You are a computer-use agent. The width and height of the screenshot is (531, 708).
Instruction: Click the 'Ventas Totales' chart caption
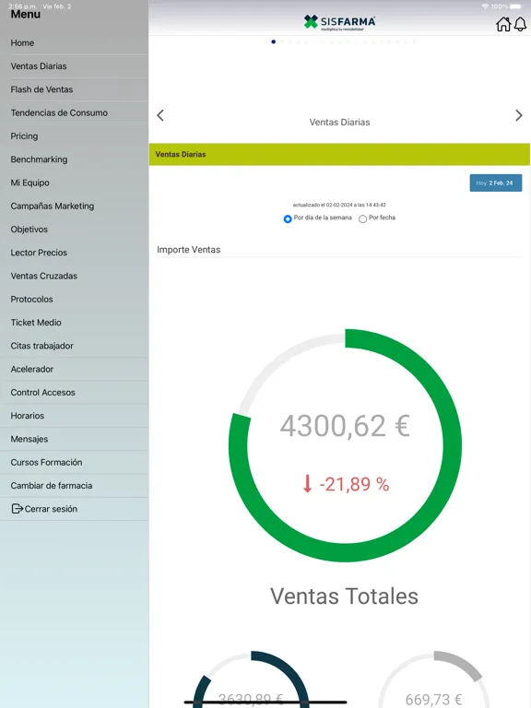[344, 596]
